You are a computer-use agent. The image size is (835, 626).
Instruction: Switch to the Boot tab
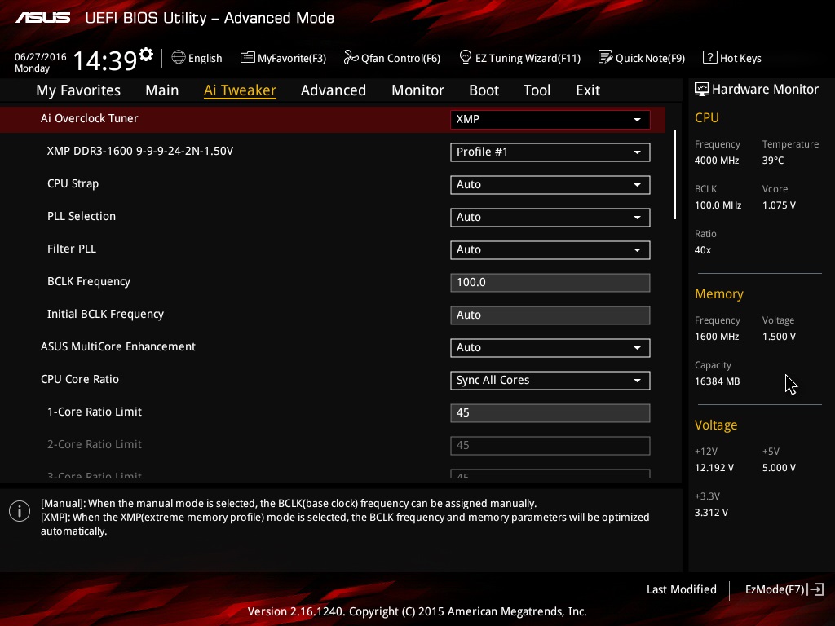coord(484,90)
